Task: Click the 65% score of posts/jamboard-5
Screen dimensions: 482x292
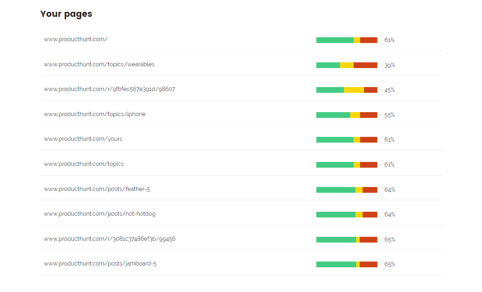Action: (x=390, y=264)
